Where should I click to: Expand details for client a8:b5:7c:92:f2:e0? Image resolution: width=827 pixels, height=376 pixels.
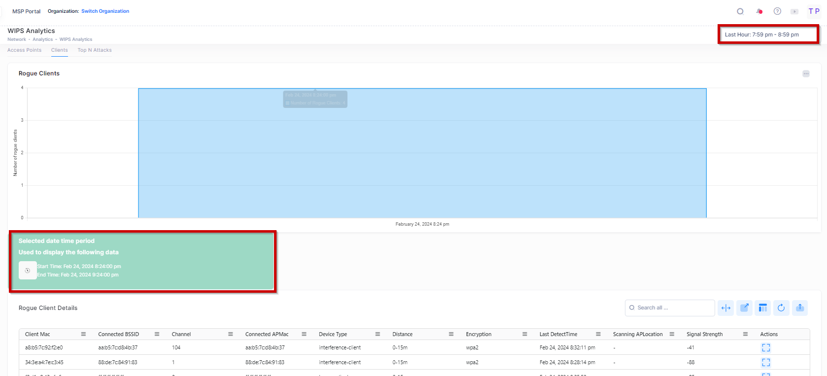click(766, 348)
